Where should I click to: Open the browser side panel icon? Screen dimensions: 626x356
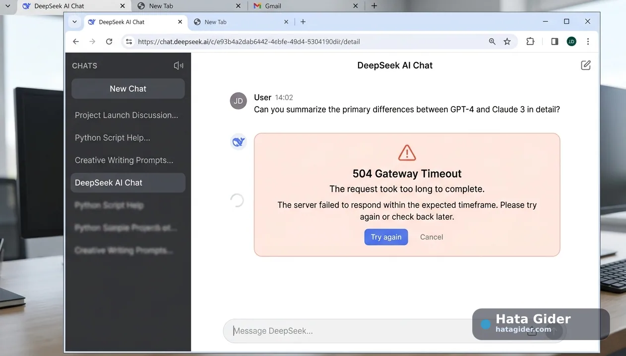[x=555, y=42]
